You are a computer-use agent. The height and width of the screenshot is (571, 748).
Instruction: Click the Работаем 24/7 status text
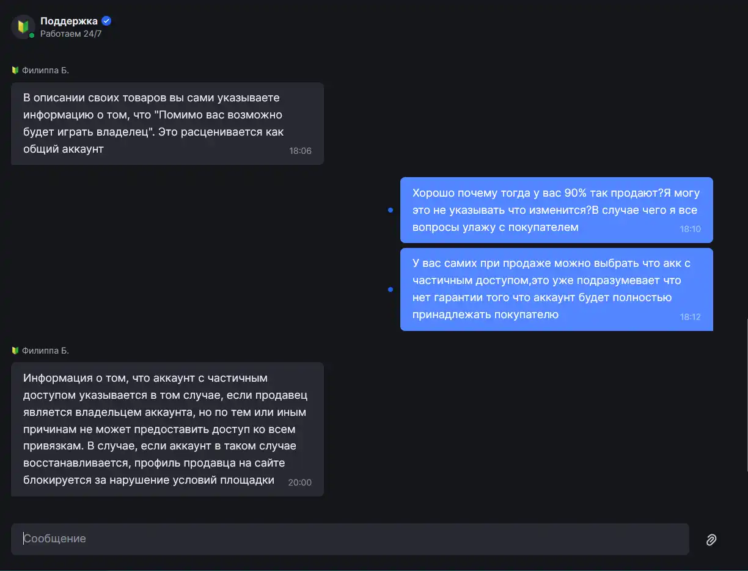click(71, 34)
